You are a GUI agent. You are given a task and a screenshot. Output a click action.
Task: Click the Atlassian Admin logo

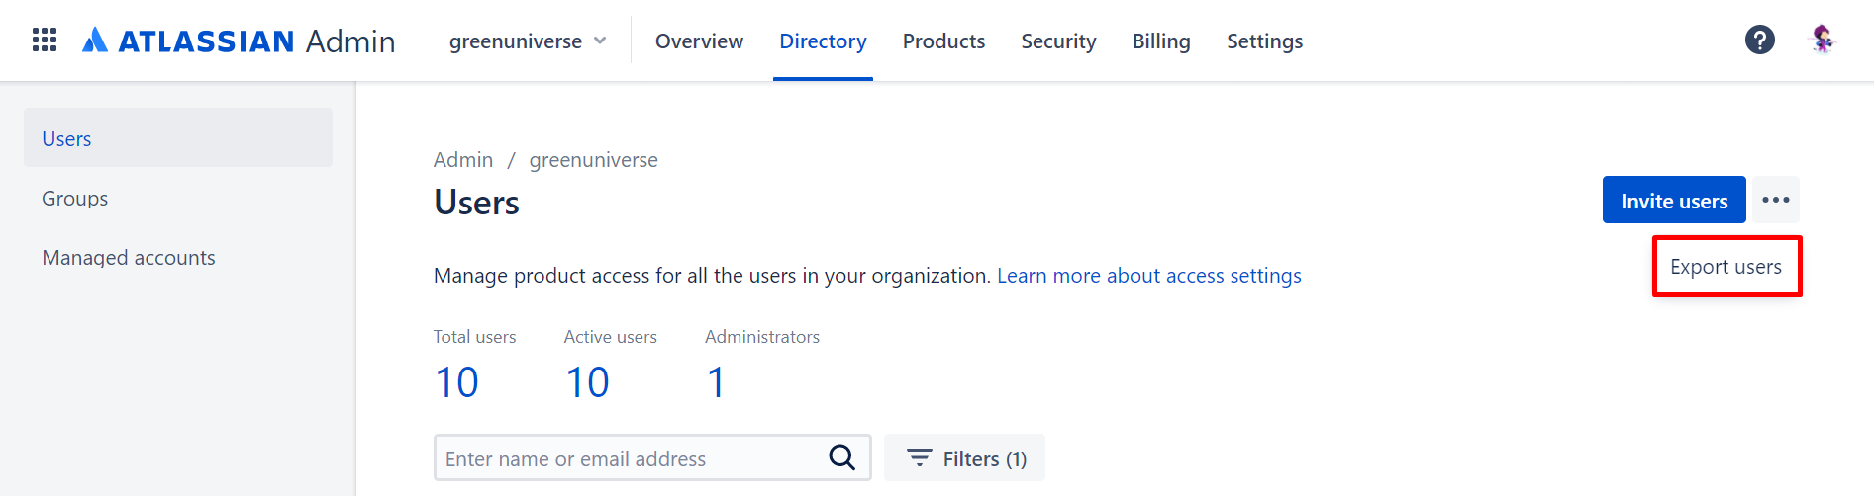pyautogui.click(x=239, y=41)
